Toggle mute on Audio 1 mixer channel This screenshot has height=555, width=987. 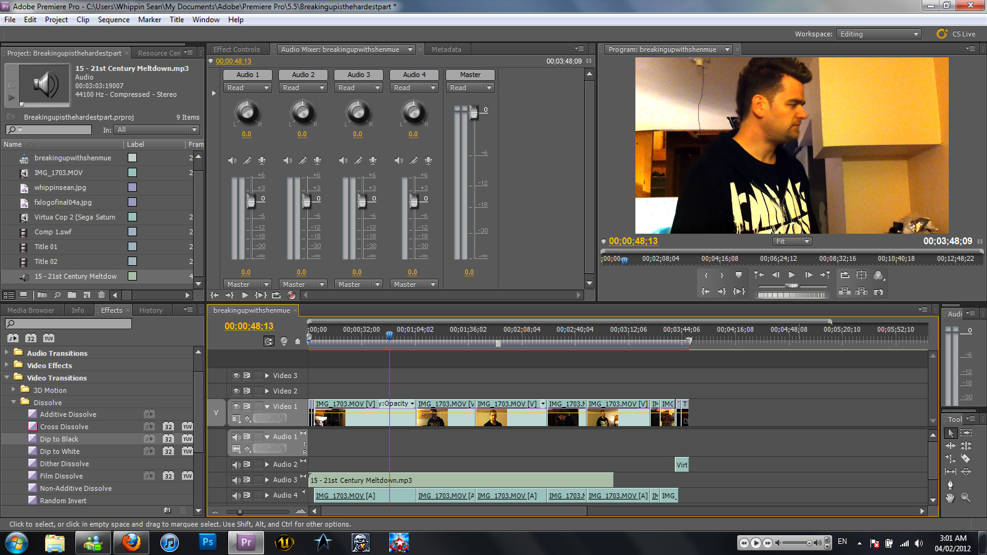pyautogui.click(x=232, y=160)
